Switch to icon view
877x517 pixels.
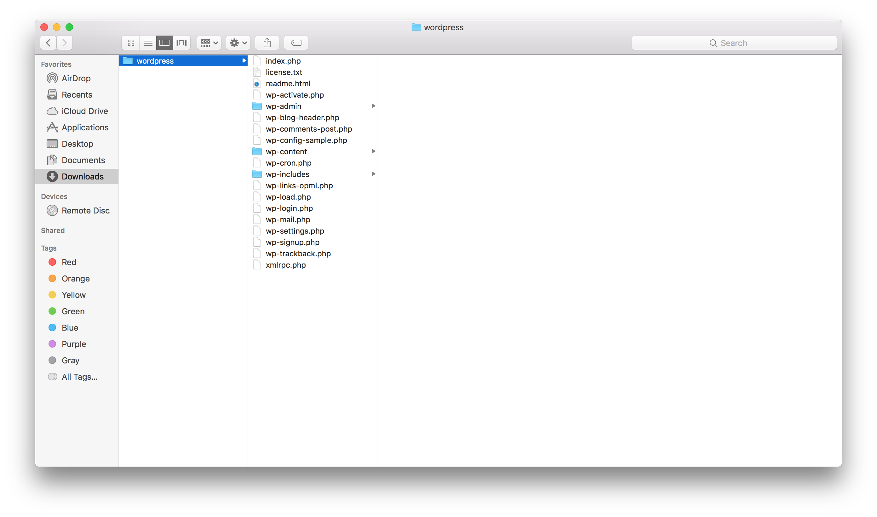131,43
